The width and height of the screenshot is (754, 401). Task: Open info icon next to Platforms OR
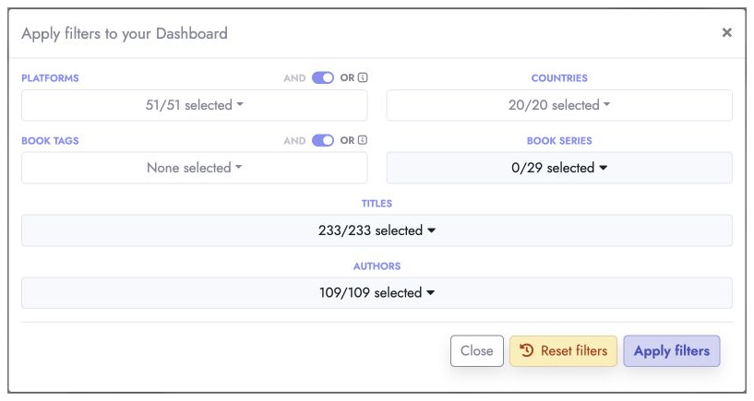tap(363, 77)
